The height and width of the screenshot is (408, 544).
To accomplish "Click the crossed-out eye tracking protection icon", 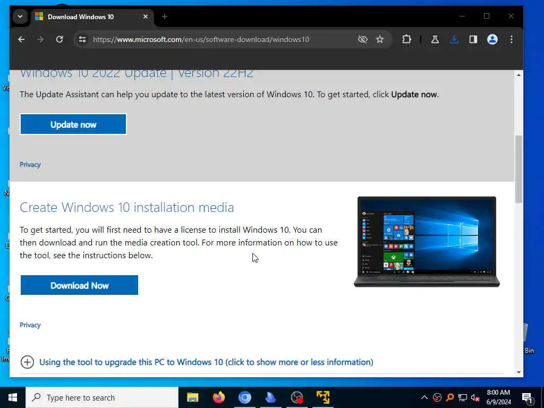I will coord(362,39).
